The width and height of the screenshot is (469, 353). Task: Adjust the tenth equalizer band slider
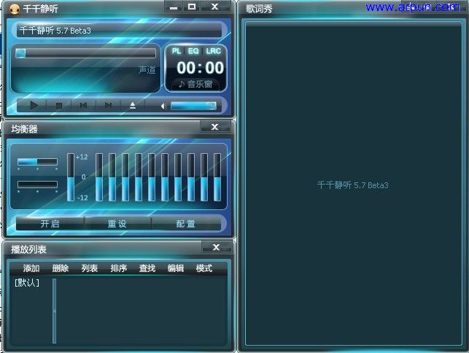pos(217,177)
